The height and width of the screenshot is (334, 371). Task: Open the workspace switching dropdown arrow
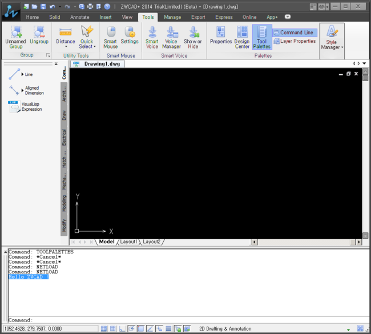[348, 329]
